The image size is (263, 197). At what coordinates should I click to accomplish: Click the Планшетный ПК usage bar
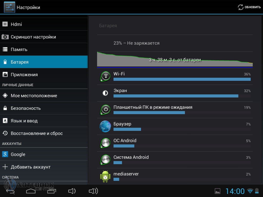pos(149,113)
